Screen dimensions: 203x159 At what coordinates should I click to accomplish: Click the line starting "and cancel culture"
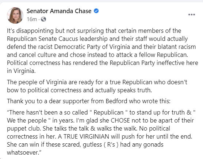click(x=97, y=55)
